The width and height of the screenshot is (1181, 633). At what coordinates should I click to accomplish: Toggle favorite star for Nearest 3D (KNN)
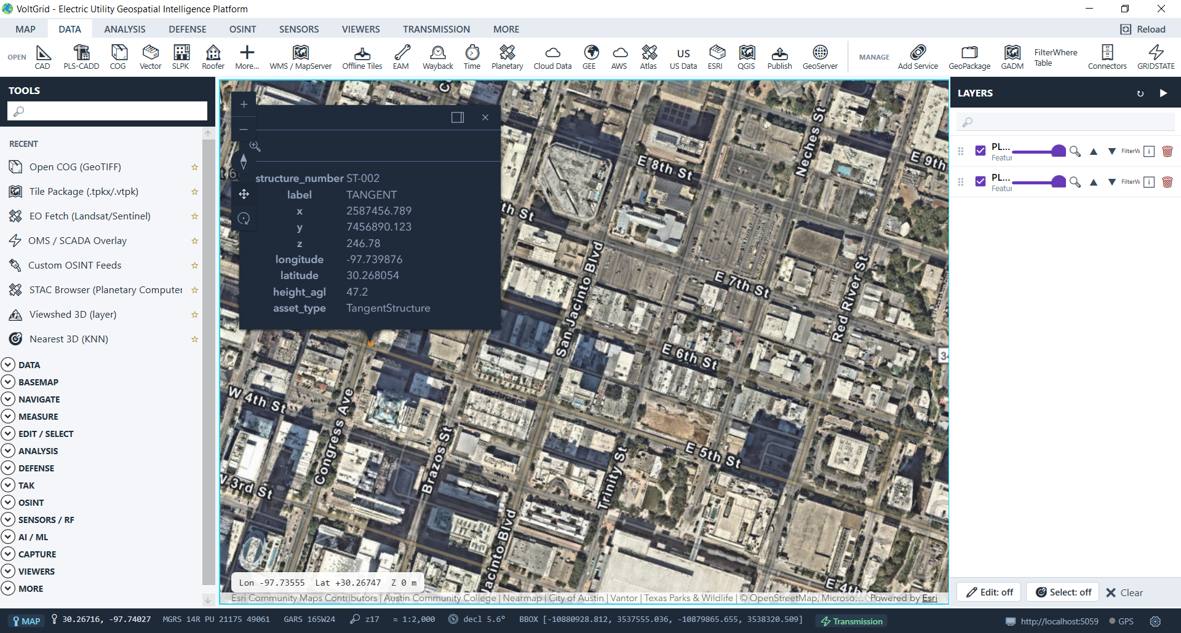click(194, 339)
